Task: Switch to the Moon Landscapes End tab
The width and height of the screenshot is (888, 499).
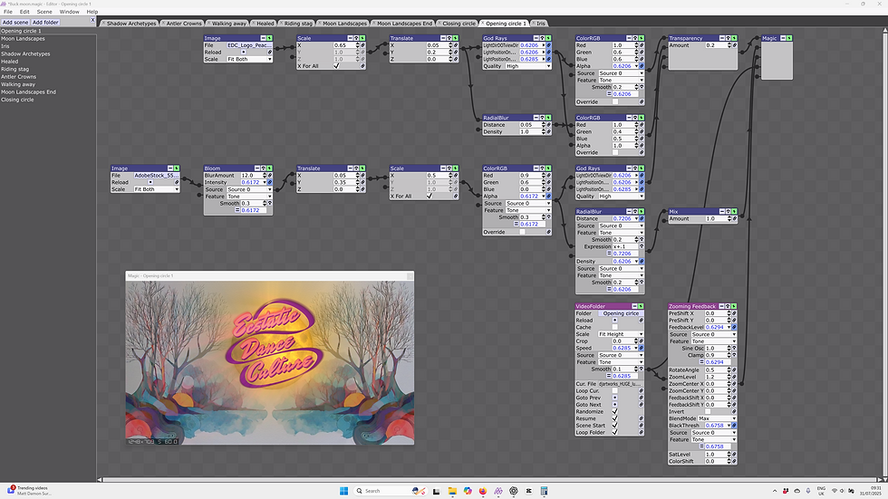Action: click(x=404, y=24)
